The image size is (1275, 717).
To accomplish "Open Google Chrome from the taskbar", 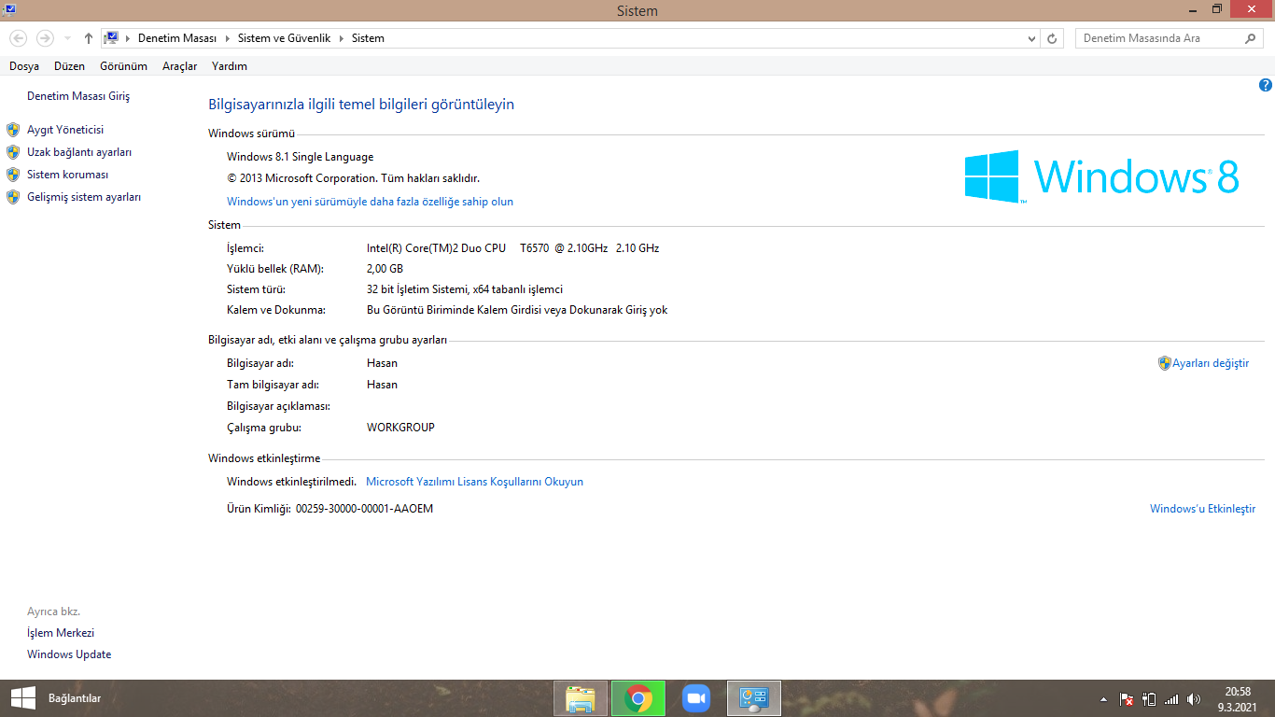I will 638,698.
